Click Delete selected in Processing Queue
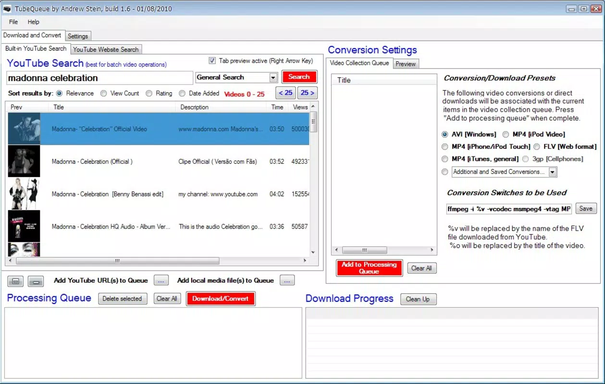 pos(122,299)
